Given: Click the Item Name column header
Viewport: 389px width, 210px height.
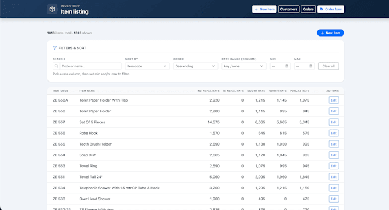Looking at the screenshot, I should click(x=87, y=91).
